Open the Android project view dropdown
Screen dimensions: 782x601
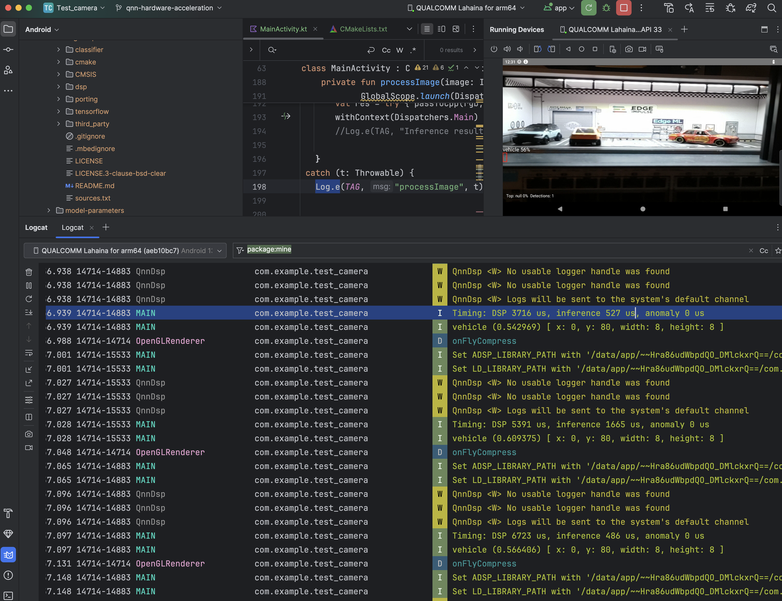pyautogui.click(x=42, y=29)
